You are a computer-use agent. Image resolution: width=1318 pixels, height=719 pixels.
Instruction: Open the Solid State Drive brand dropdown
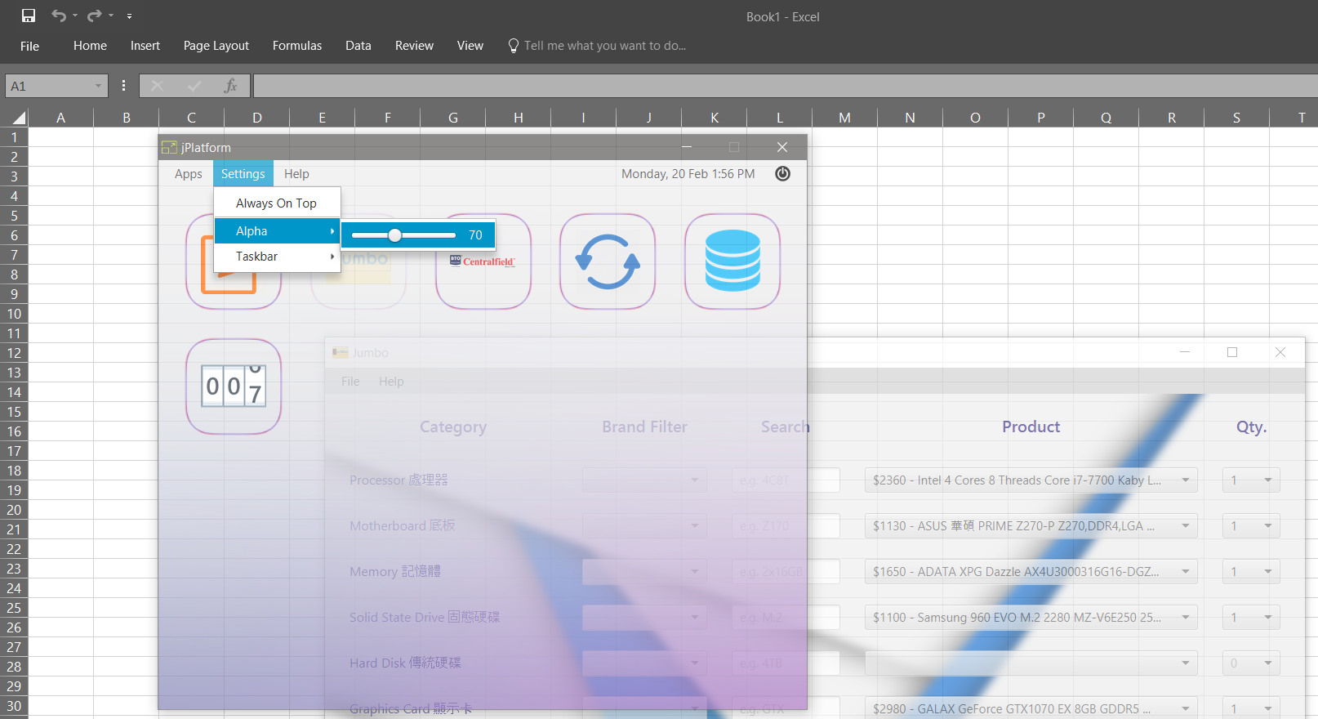pos(645,618)
